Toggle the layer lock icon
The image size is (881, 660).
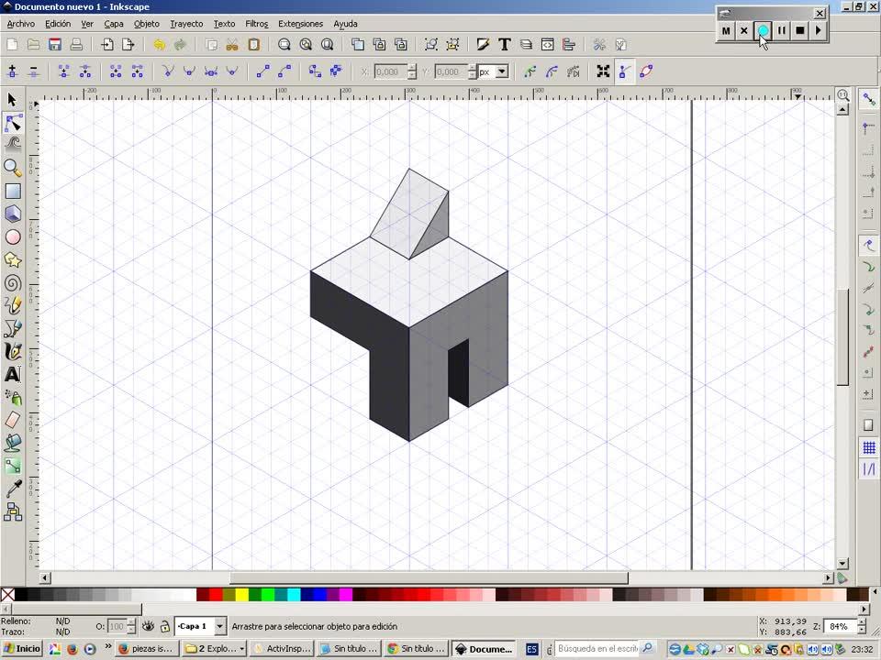click(164, 626)
